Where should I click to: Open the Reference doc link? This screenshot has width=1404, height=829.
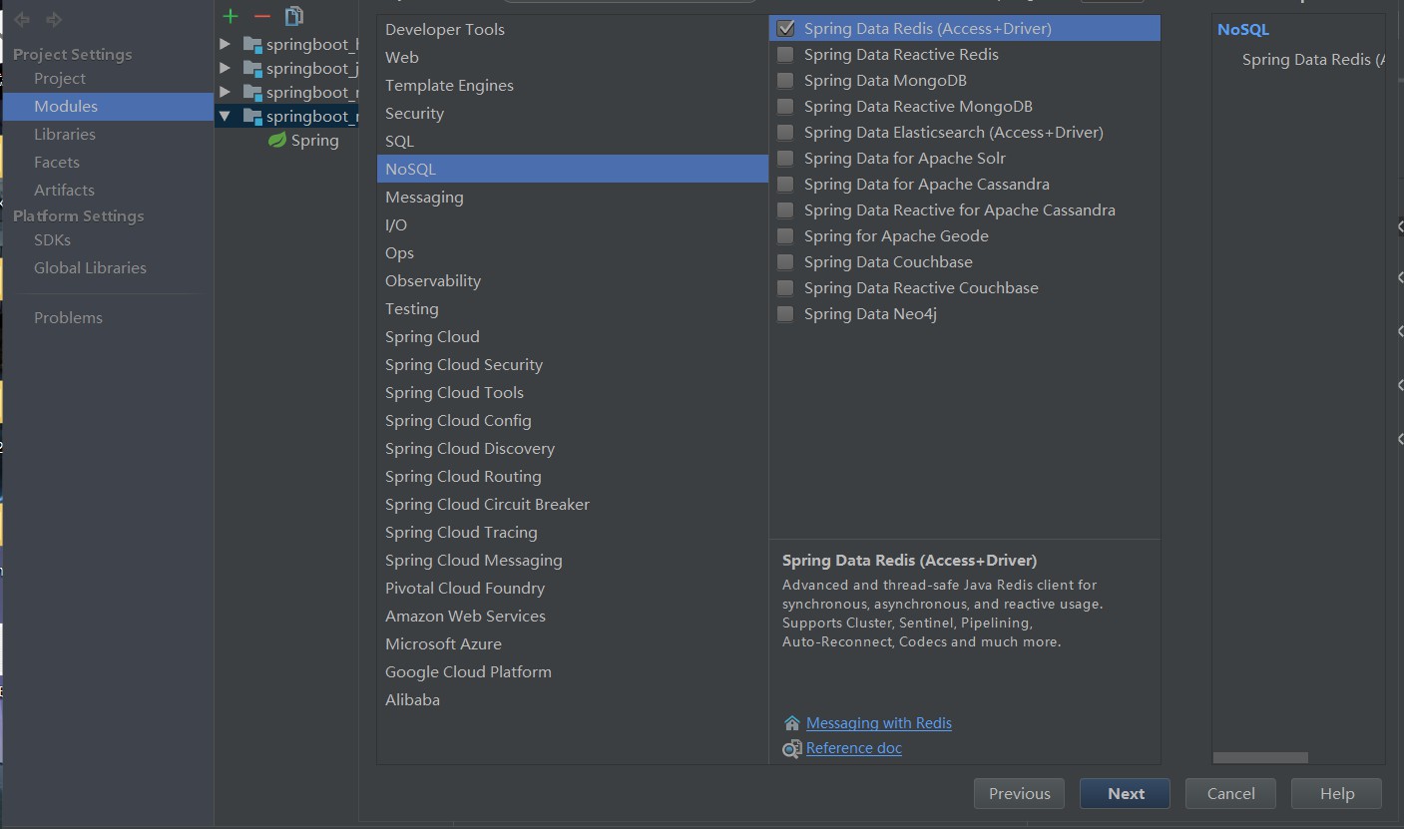coord(854,748)
